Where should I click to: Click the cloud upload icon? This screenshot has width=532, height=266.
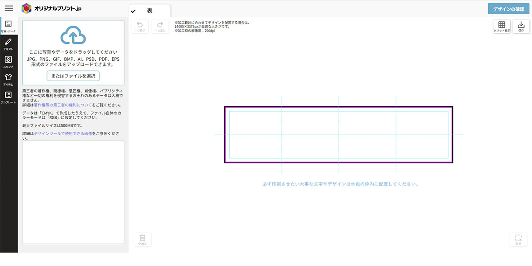coord(73,35)
